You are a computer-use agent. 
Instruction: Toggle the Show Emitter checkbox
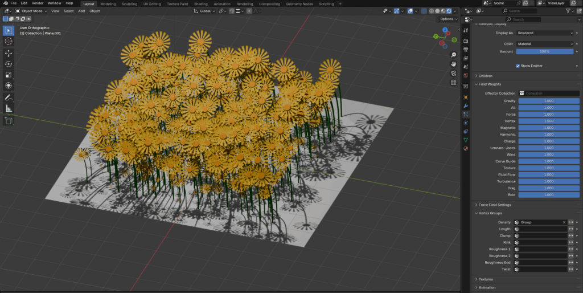click(518, 66)
